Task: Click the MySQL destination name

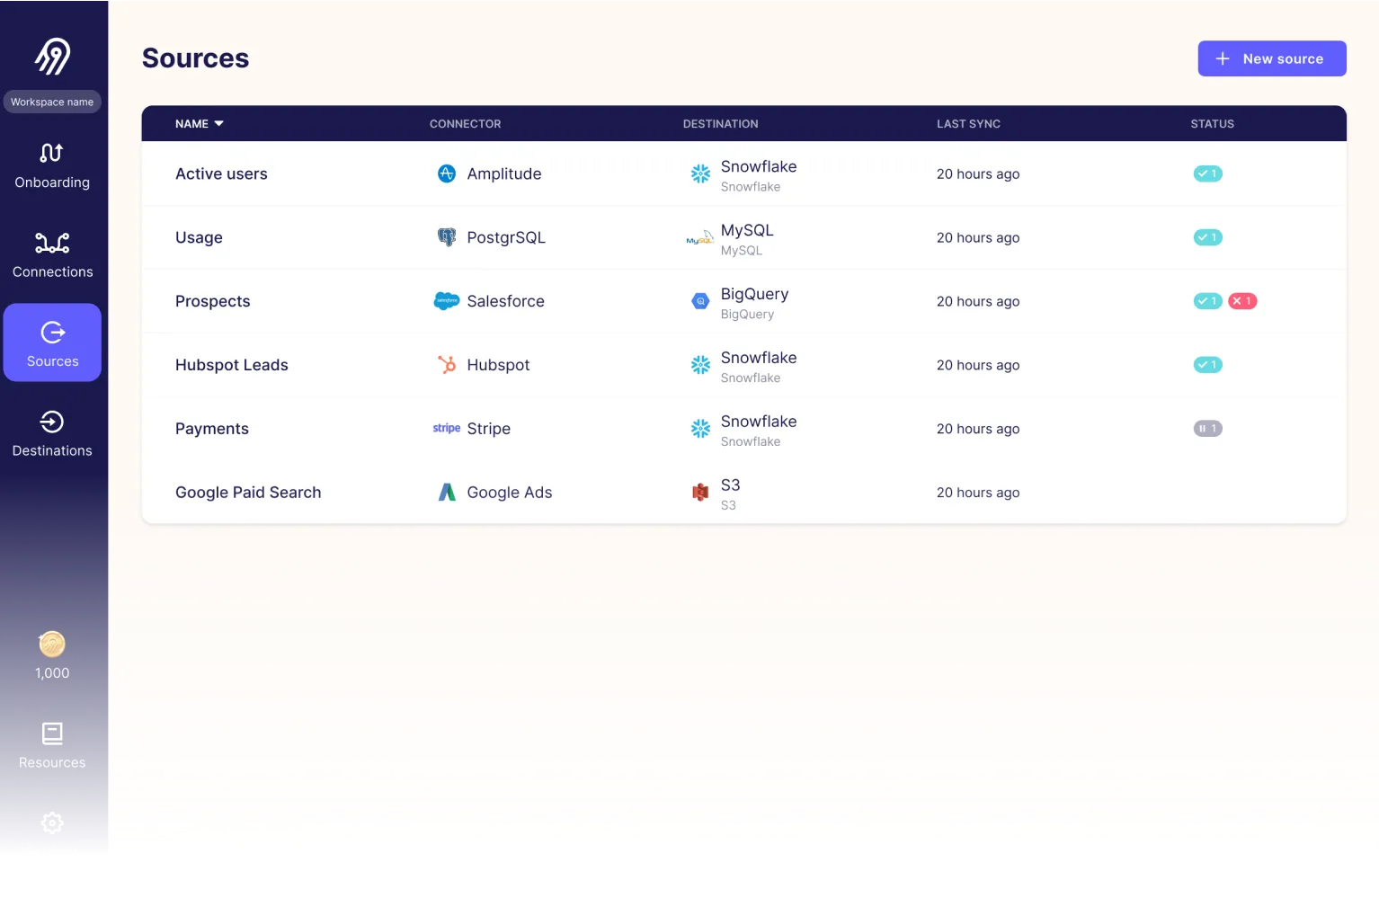Action: tap(747, 230)
